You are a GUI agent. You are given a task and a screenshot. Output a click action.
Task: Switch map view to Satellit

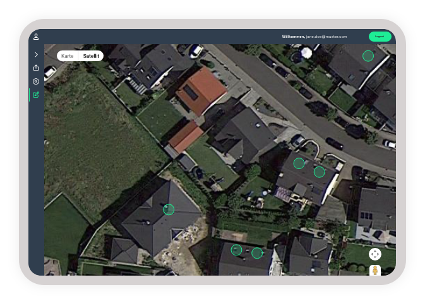pos(92,56)
